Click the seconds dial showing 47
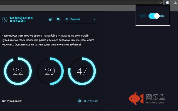 (82, 71)
